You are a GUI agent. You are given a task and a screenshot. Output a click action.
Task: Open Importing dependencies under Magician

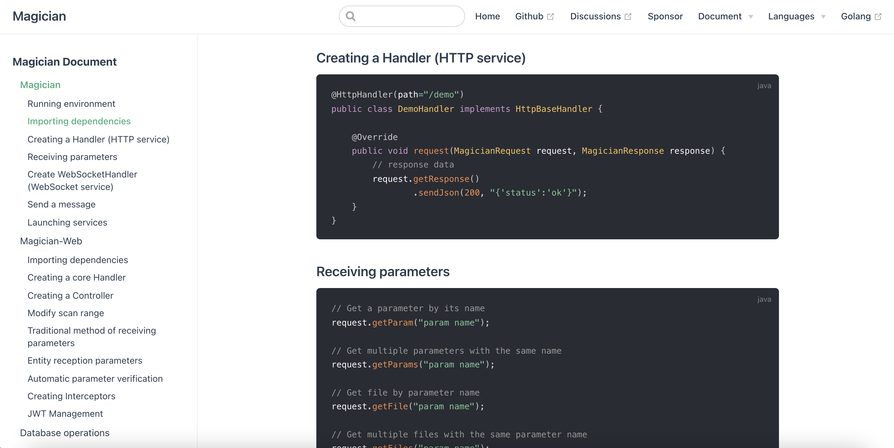coord(79,121)
